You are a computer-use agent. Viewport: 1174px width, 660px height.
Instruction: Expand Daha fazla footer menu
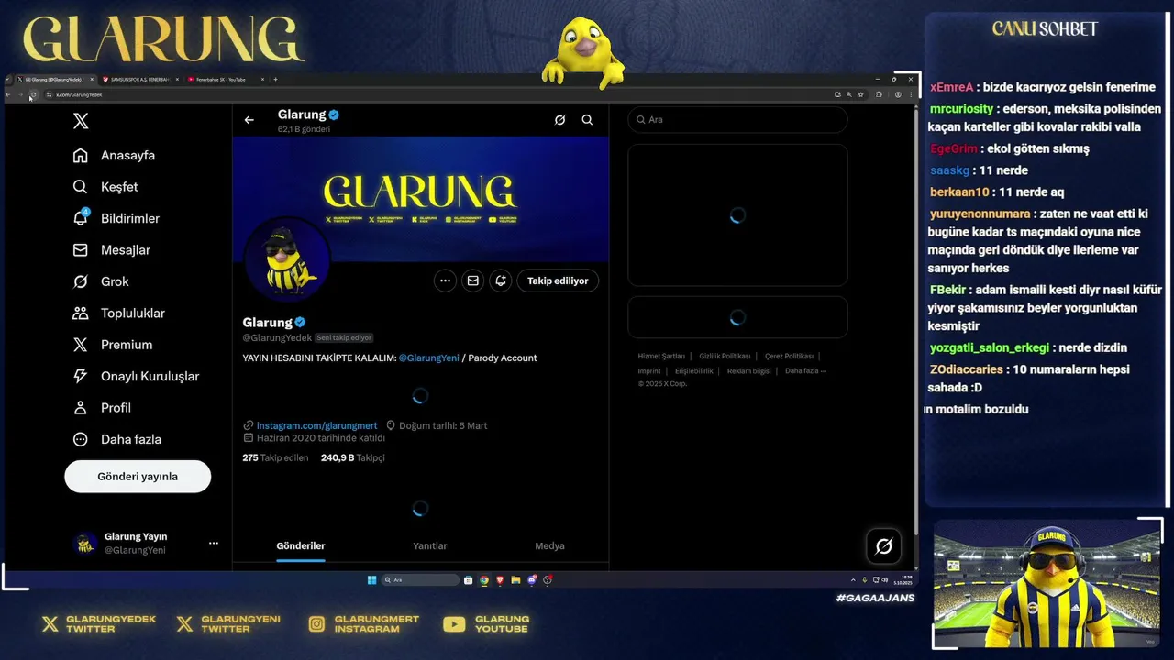coord(805,371)
